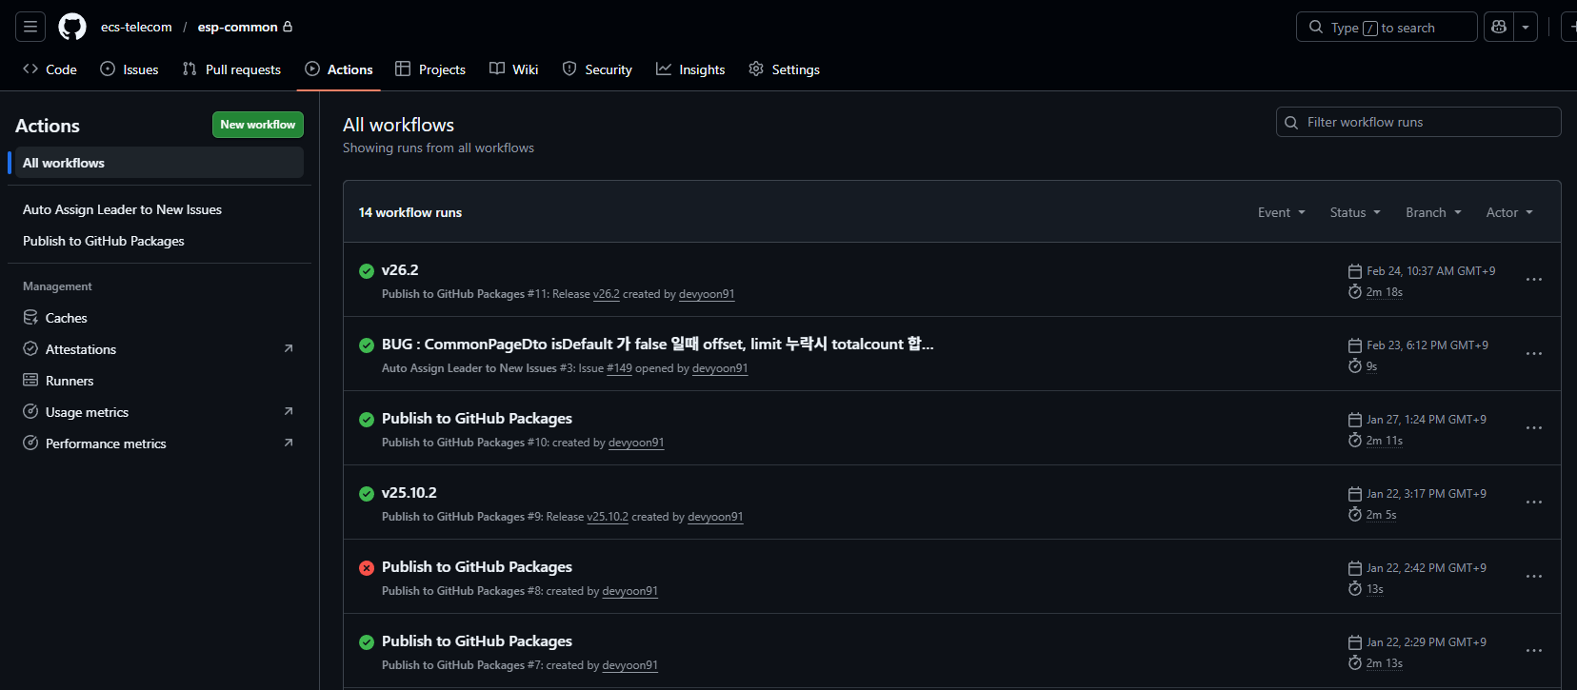The height and width of the screenshot is (690, 1577).
Task: Open options menu for BUG CommonPageDto run
Action: pos(1534,354)
